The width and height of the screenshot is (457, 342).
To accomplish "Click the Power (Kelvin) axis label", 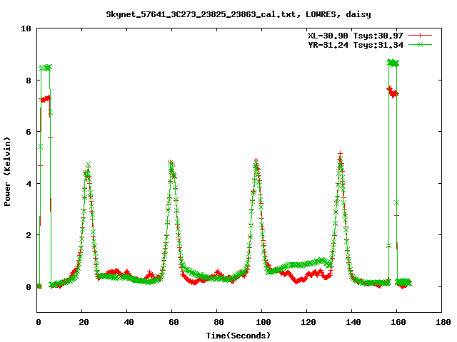I will coord(7,172).
